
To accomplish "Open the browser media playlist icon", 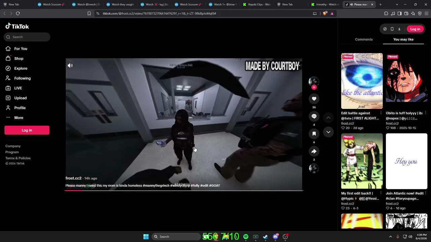I will 393,13.
